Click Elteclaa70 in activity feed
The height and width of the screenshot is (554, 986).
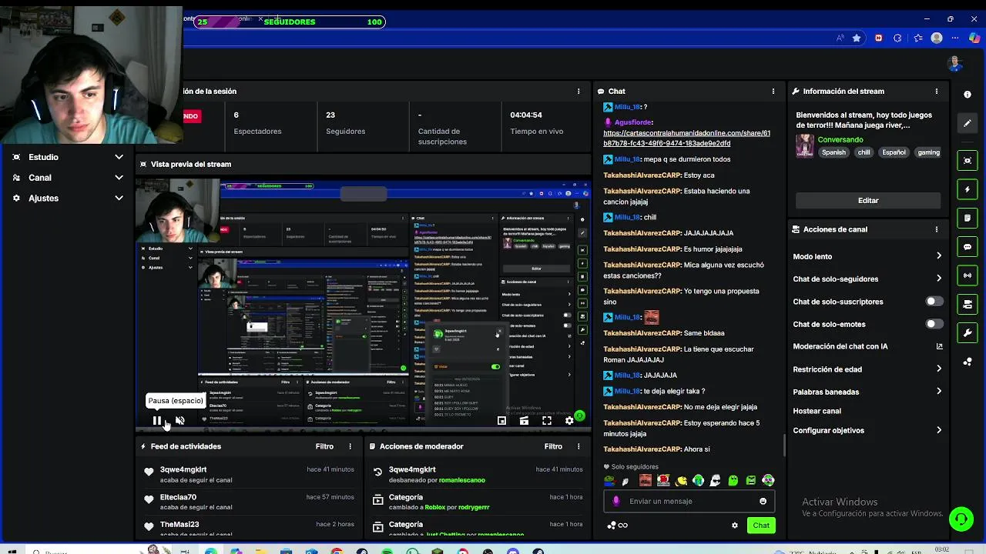point(178,497)
